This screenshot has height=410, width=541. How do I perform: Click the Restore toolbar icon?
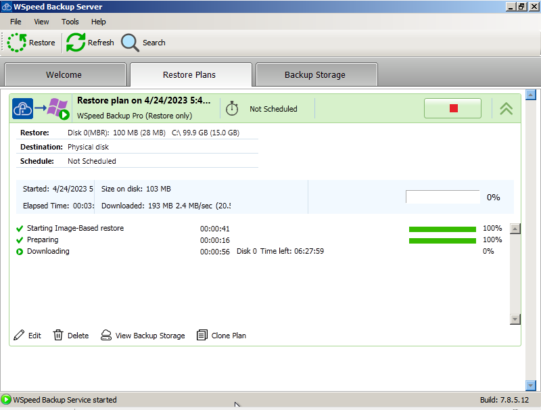[16, 43]
